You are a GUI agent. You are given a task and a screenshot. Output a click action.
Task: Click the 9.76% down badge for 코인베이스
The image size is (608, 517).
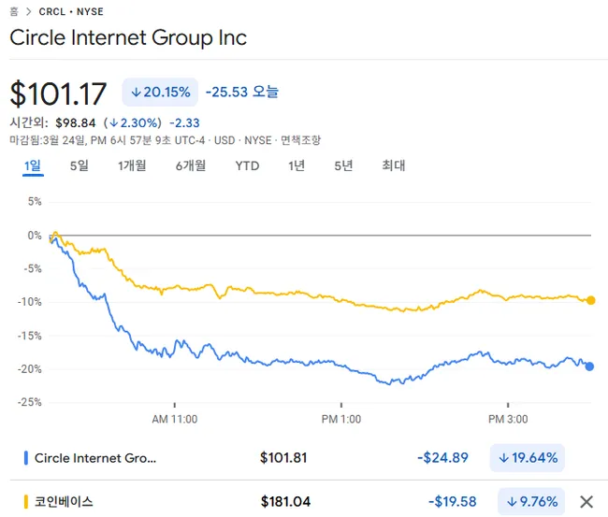point(530,502)
